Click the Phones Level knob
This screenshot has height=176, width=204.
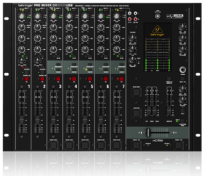182,89
